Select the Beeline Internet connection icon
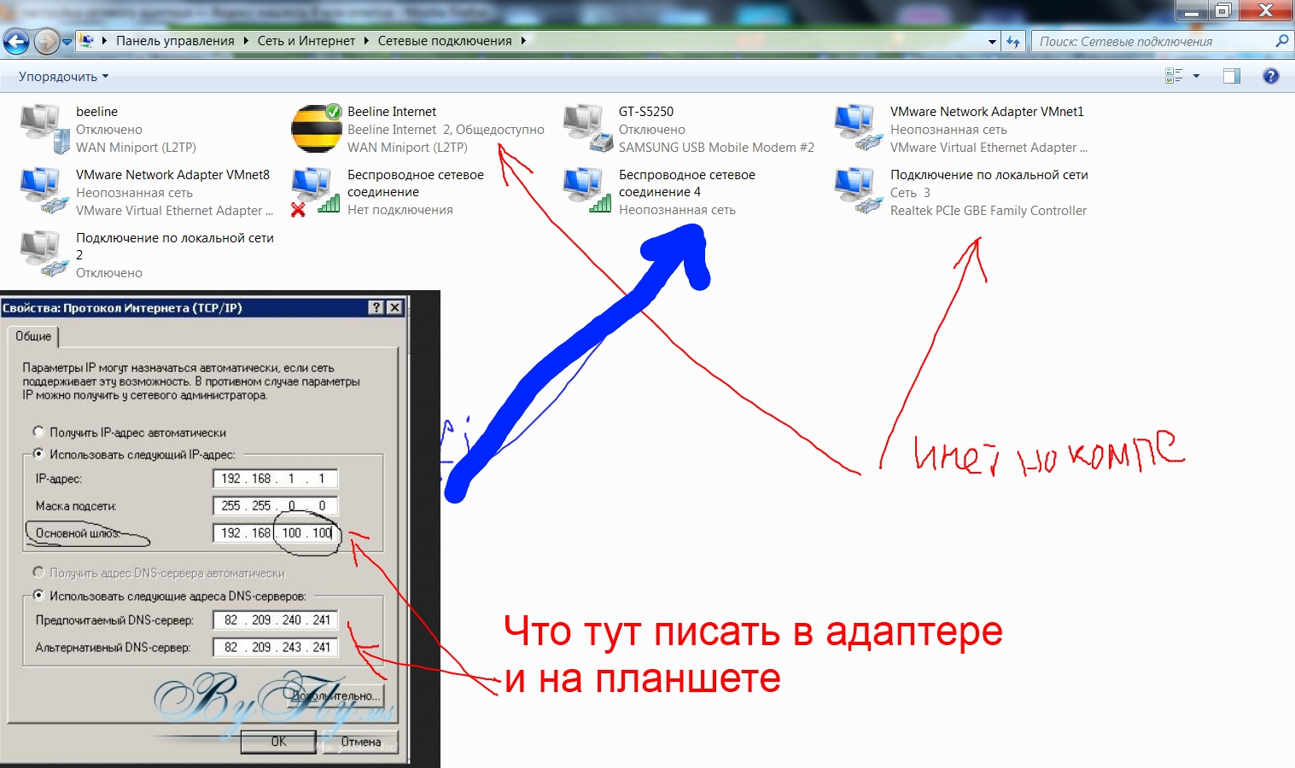This screenshot has height=768, width=1295. point(316,129)
